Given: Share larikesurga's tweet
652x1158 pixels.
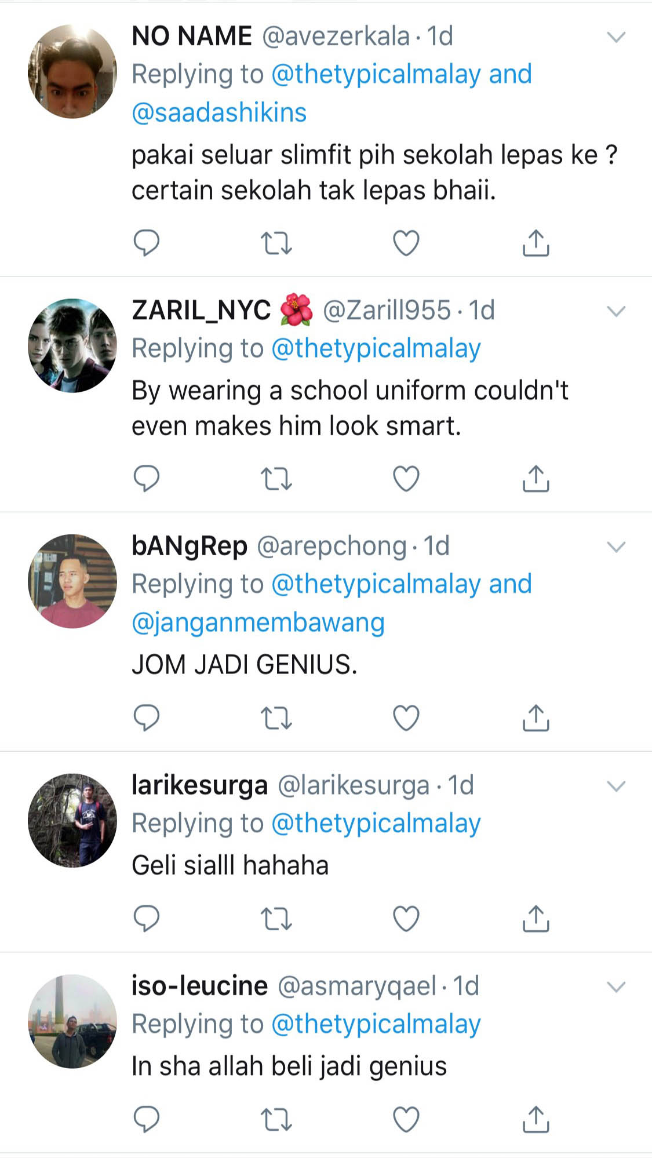Looking at the screenshot, I should (536, 919).
